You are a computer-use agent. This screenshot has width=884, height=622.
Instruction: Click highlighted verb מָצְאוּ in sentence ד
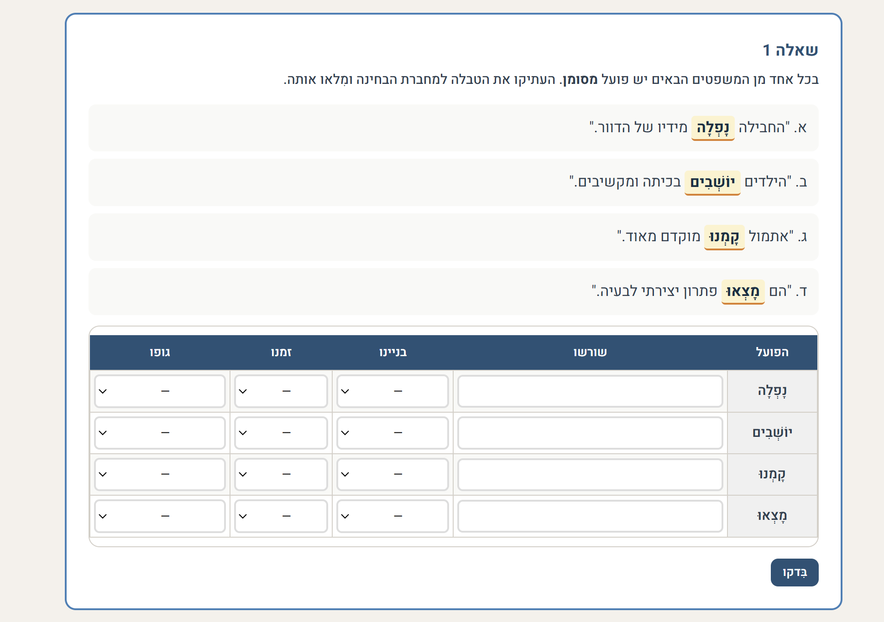(x=743, y=292)
